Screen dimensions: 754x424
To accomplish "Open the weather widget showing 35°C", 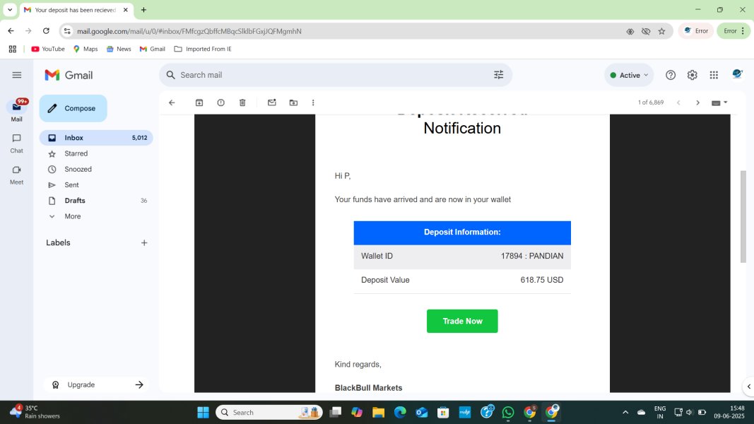I will (x=35, y=412).
